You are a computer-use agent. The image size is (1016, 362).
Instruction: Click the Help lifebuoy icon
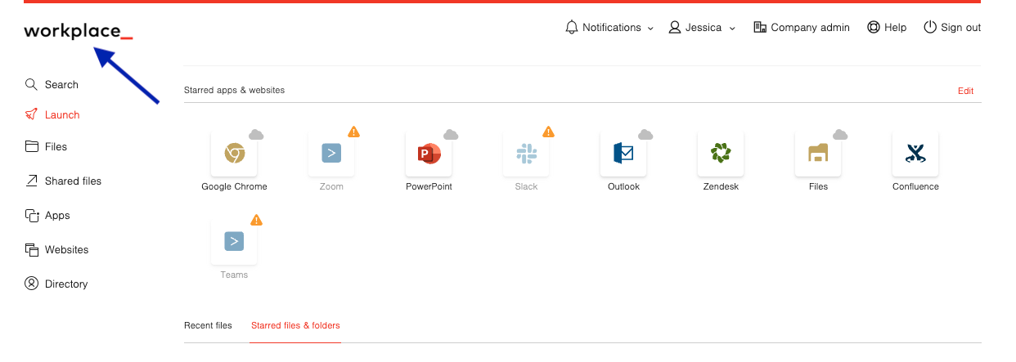coord(874,27)
